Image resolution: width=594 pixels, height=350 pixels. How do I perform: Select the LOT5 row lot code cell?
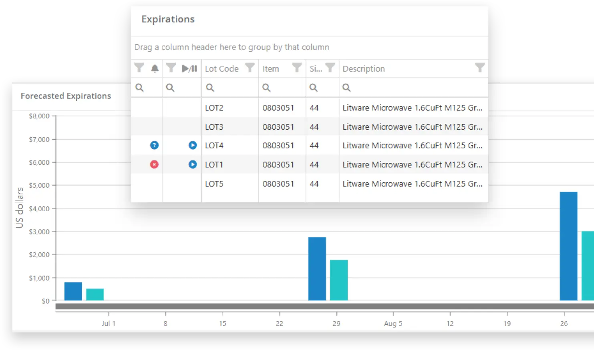[x=214, y=184]
